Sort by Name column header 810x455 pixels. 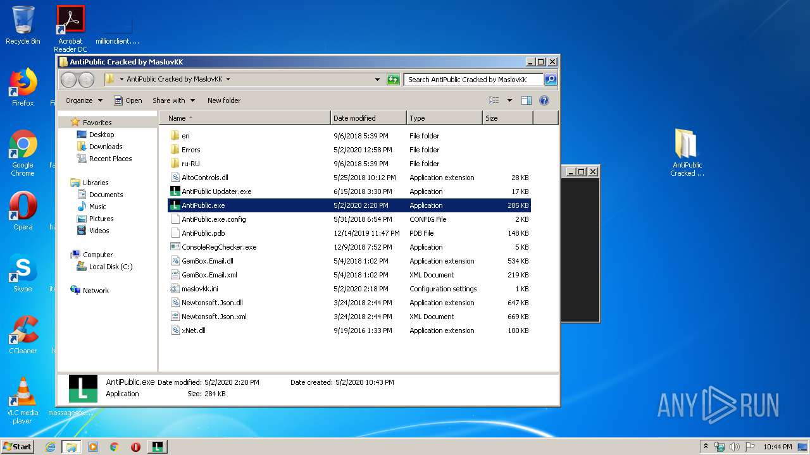[x=245, y=118]
